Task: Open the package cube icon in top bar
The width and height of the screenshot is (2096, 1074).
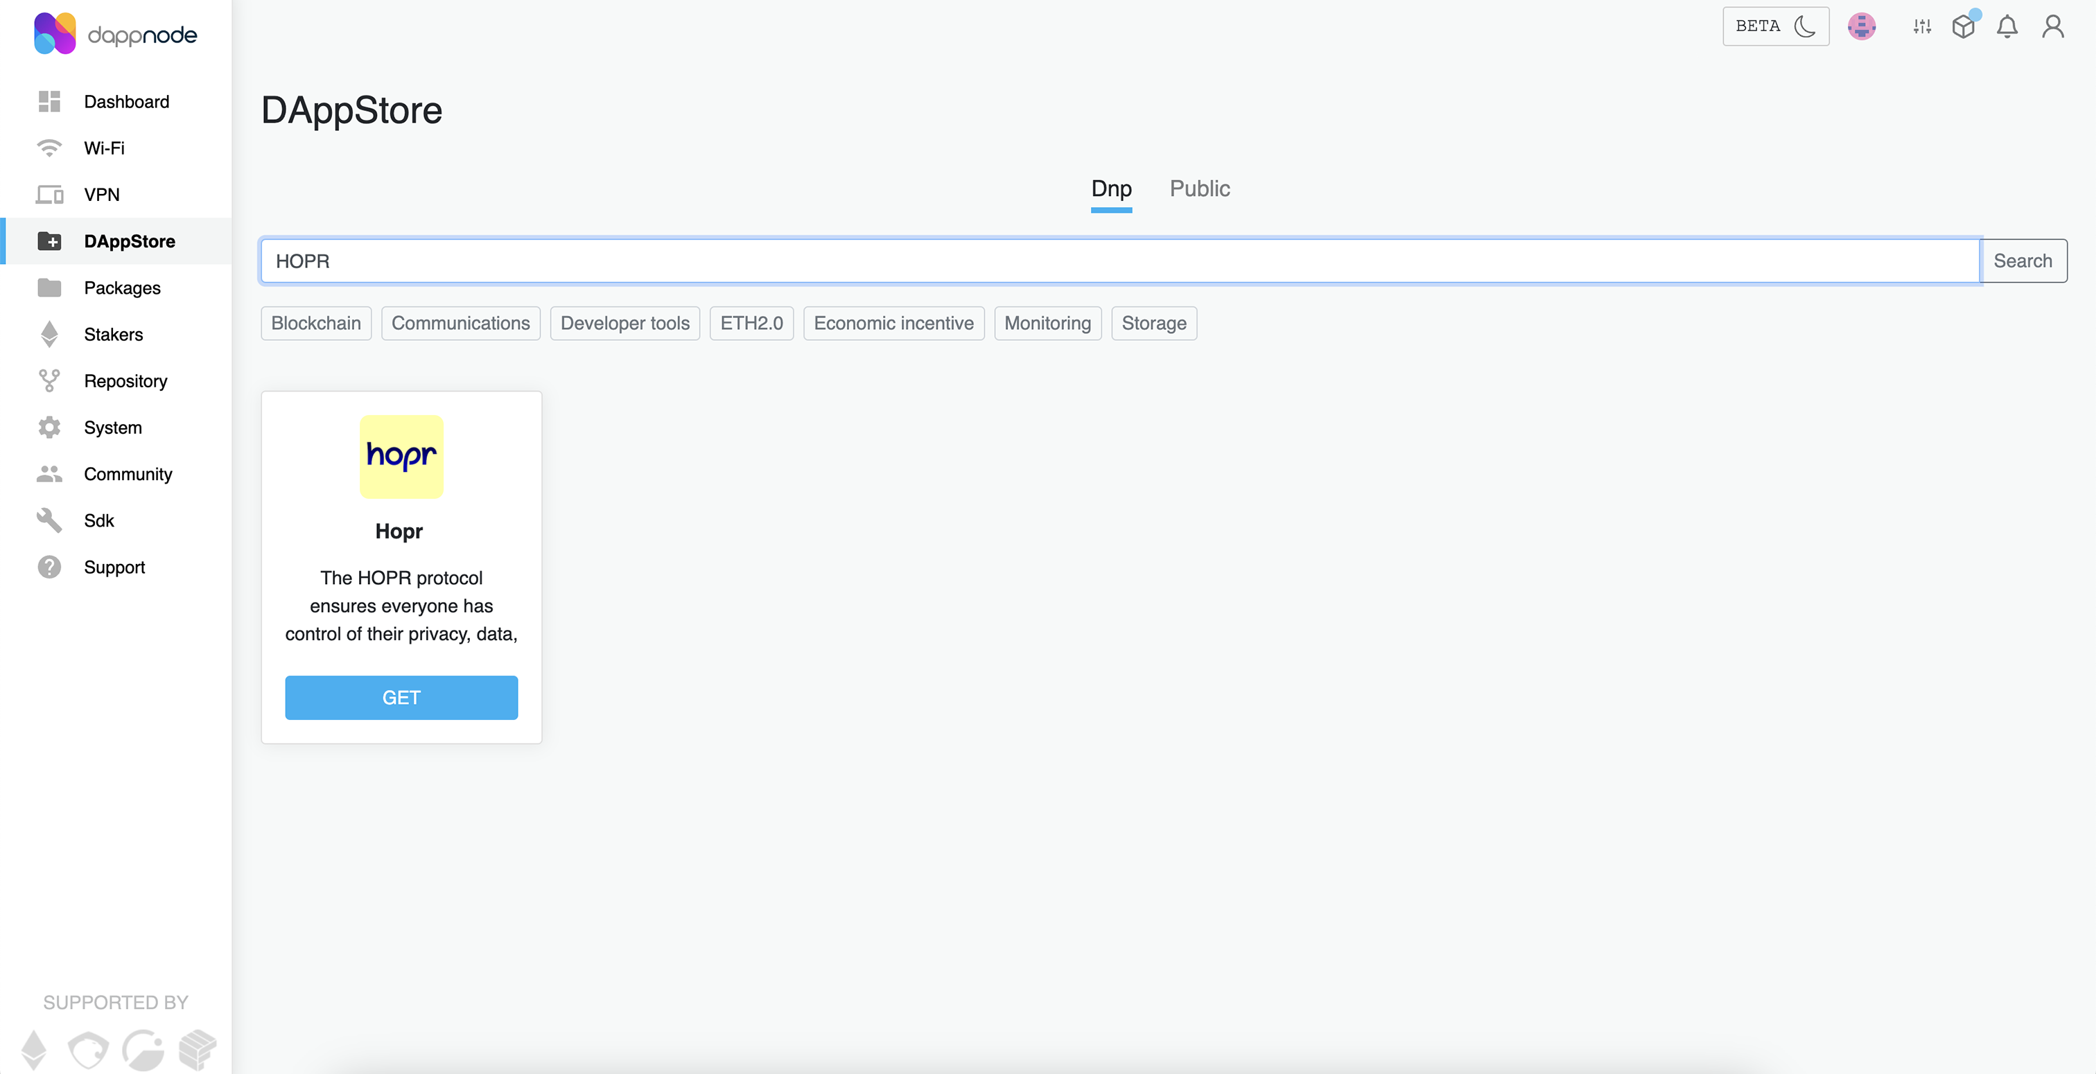Action: pos(1964,26)
